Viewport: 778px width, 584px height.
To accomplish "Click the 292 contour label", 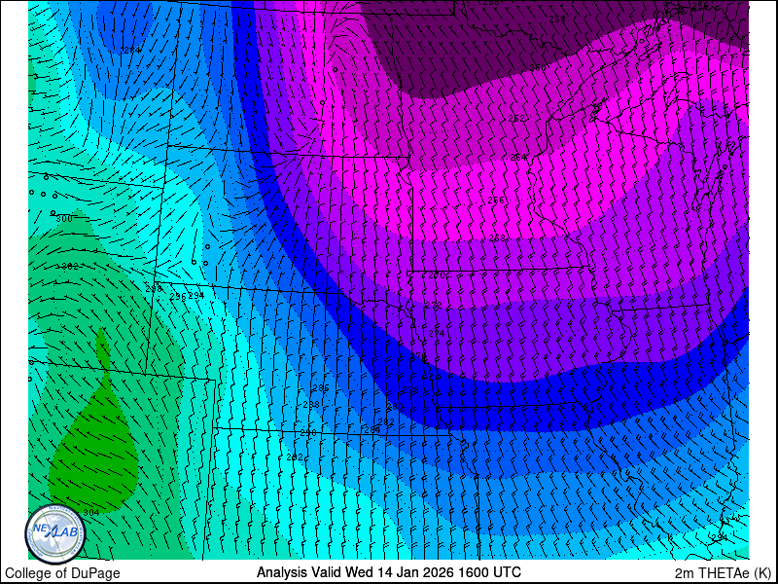I will tap(295, 456).
